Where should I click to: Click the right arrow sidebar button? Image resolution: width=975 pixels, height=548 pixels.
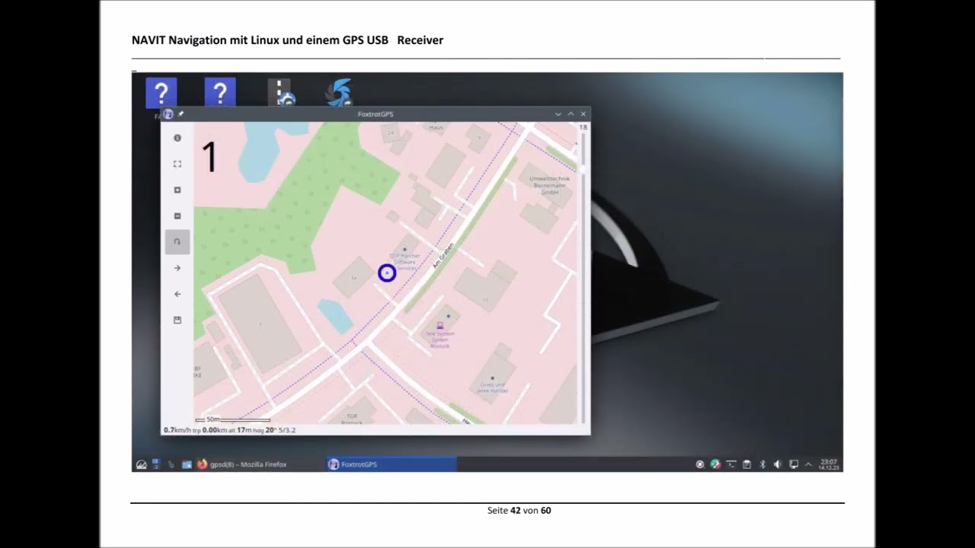(x=177, y=268)
